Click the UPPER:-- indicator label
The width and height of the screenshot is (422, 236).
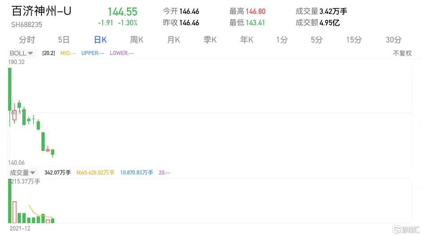coord(93,53)
